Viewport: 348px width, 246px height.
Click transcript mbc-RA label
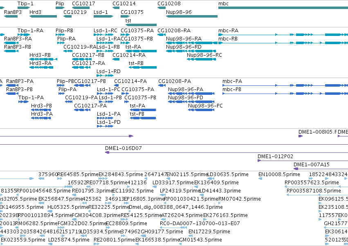coord(228,31)
